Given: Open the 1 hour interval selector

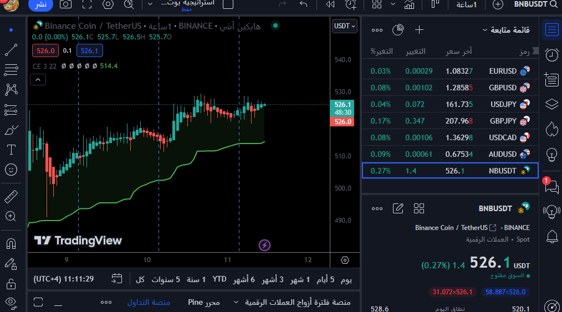Looking at the screenshot, I should point(466,4).
